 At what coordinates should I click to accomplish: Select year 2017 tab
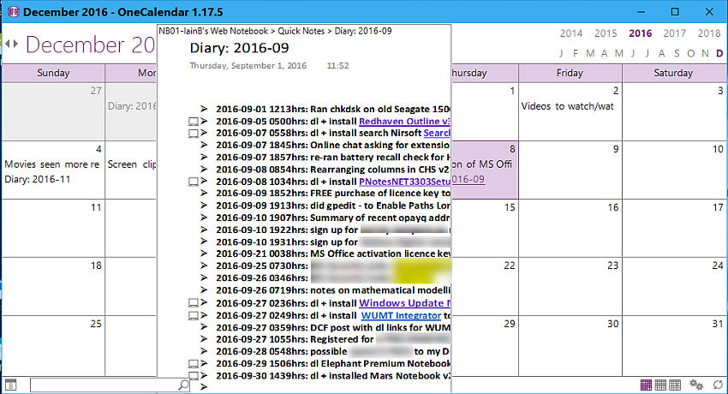point(674,33)
